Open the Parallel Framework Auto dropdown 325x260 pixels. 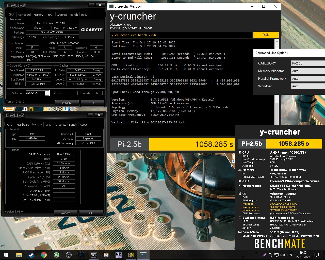coord(308,79)
